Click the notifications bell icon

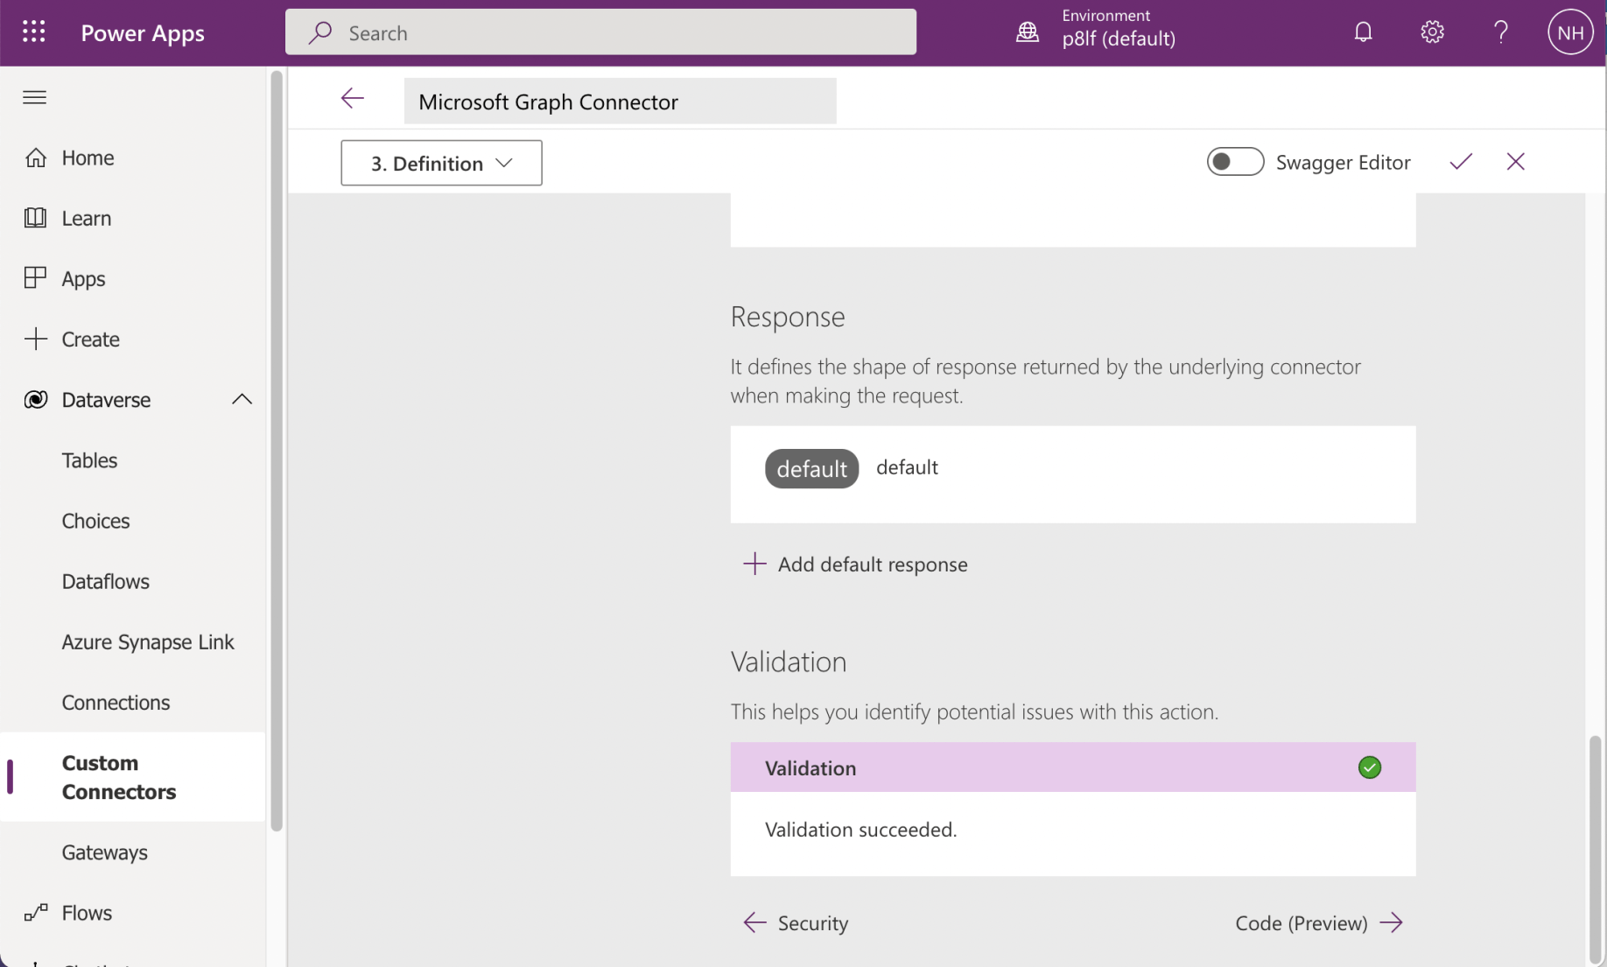(1363, 32)
